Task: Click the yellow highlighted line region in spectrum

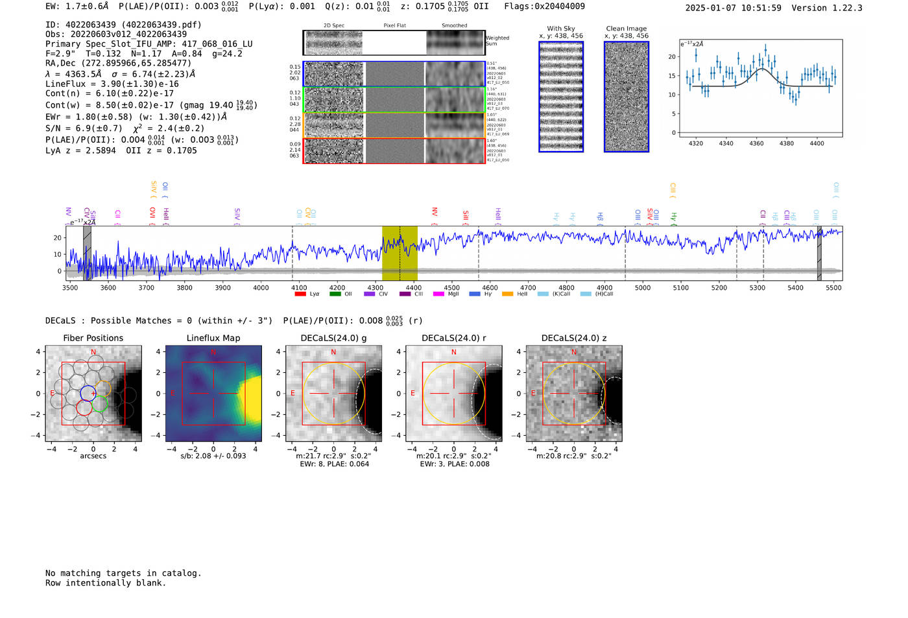Action: click(x=400, y=253)
